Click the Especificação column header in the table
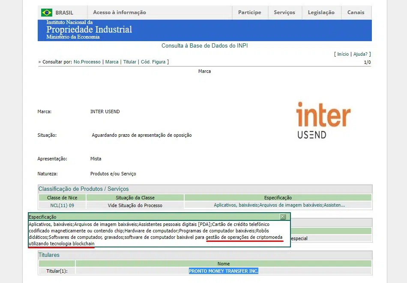This screenshot has height=283, width=407. click(x=278, y=198)
